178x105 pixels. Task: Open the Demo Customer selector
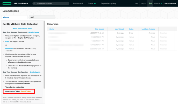(x=170, y=4)
